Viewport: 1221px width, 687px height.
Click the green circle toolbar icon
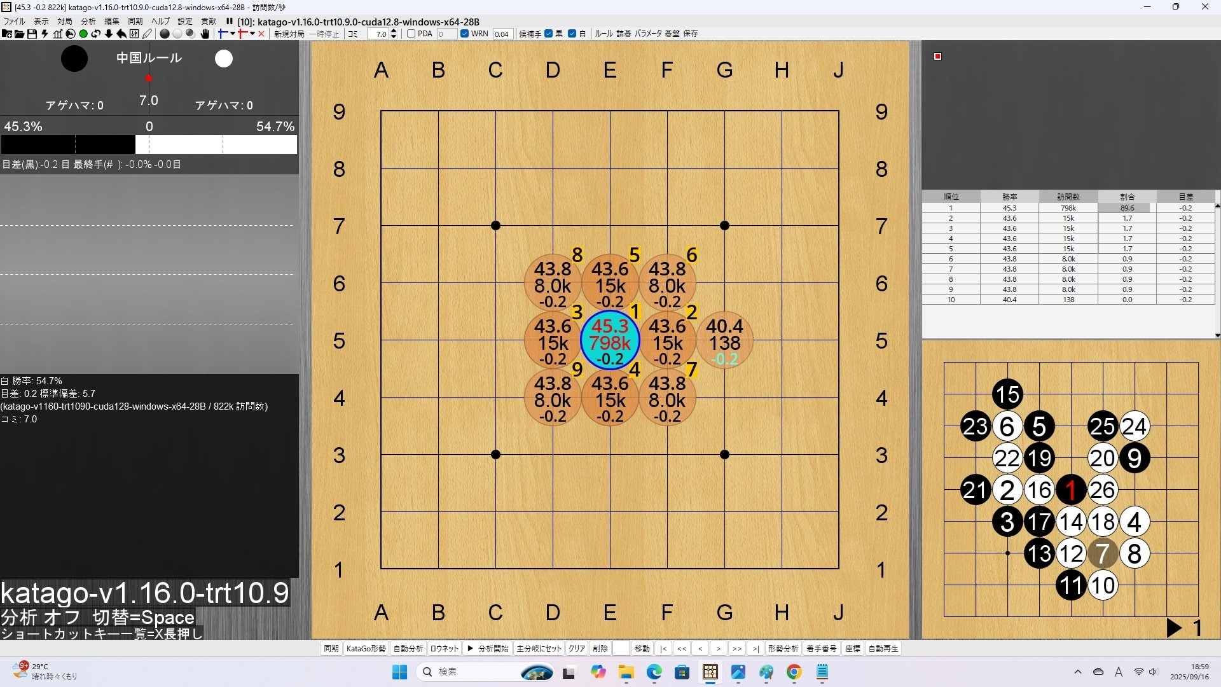83,34
